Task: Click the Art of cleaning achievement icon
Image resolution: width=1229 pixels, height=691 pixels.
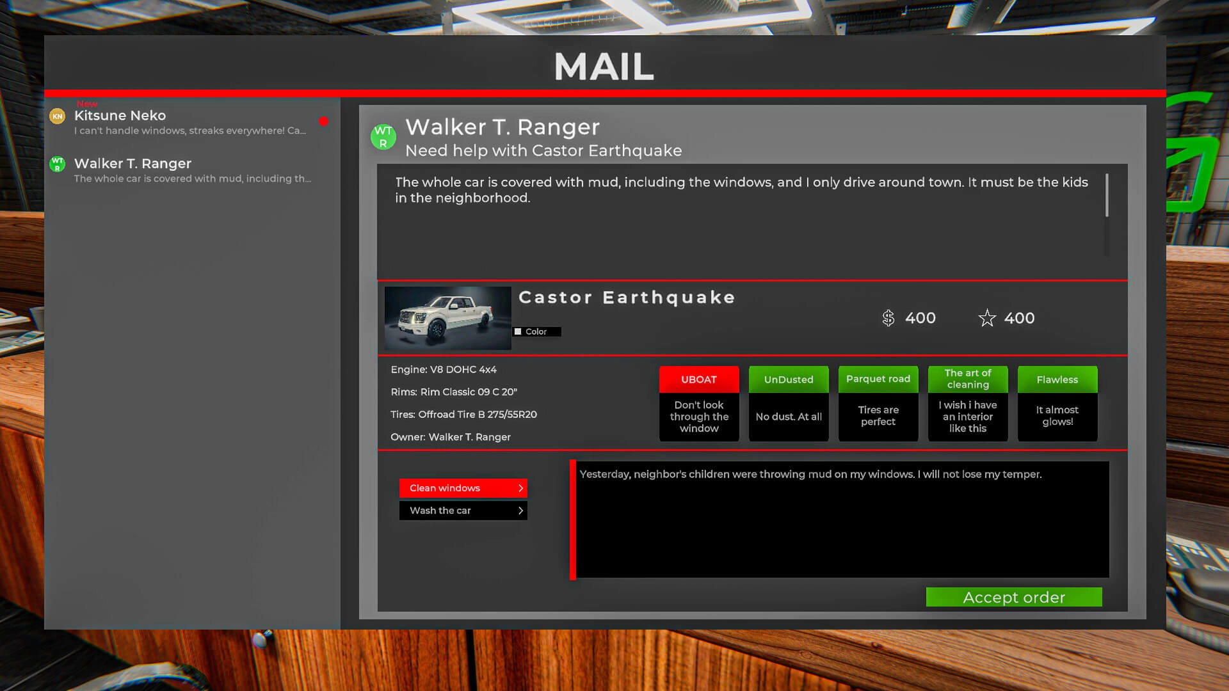Action: (x=967, y=379)
